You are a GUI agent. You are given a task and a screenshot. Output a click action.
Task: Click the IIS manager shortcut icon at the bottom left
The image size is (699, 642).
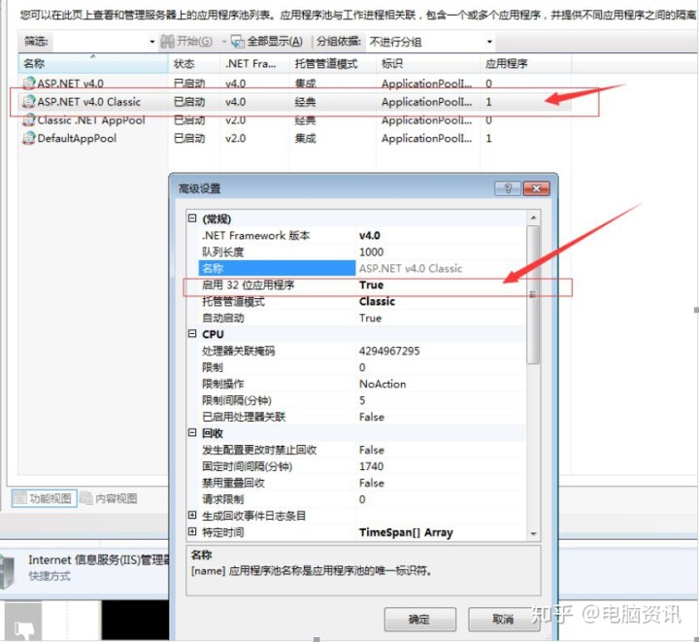tap(8, 572)
